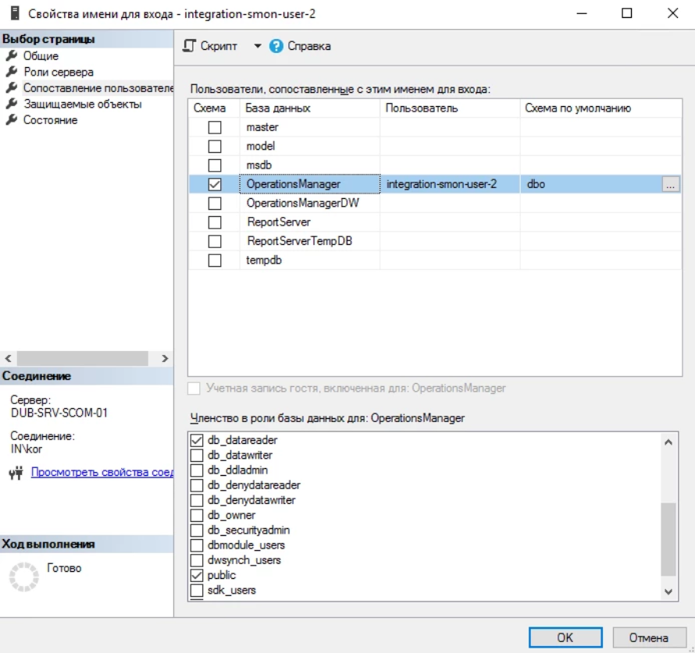Open the Состояние page
Image resolution: width=695 pixels, height=653 pixels.
50,120
